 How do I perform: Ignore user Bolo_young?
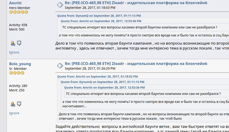click(x=14, y=113)
